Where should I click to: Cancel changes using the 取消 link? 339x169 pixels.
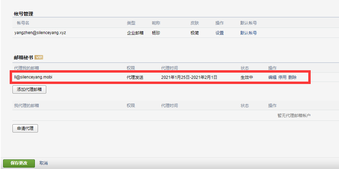43,163
